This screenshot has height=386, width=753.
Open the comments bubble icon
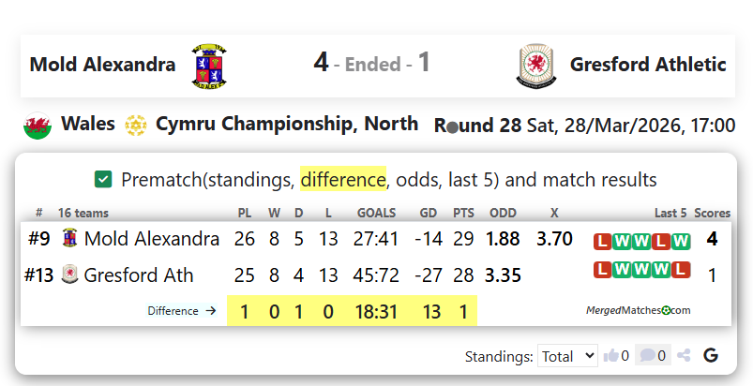pyautogui.click(x=647, y=355)
